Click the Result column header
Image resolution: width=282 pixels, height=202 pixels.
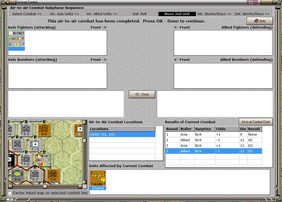(x=255, y=129)
